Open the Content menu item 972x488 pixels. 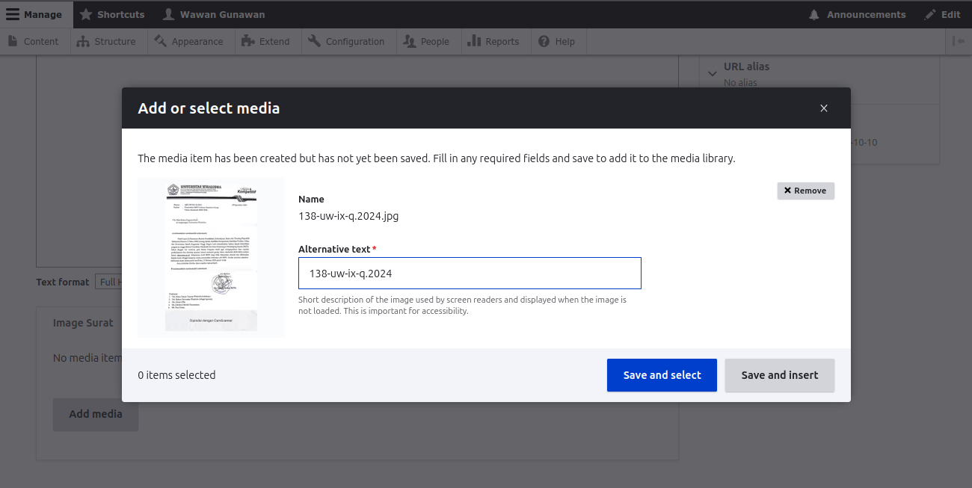(34, 41)
